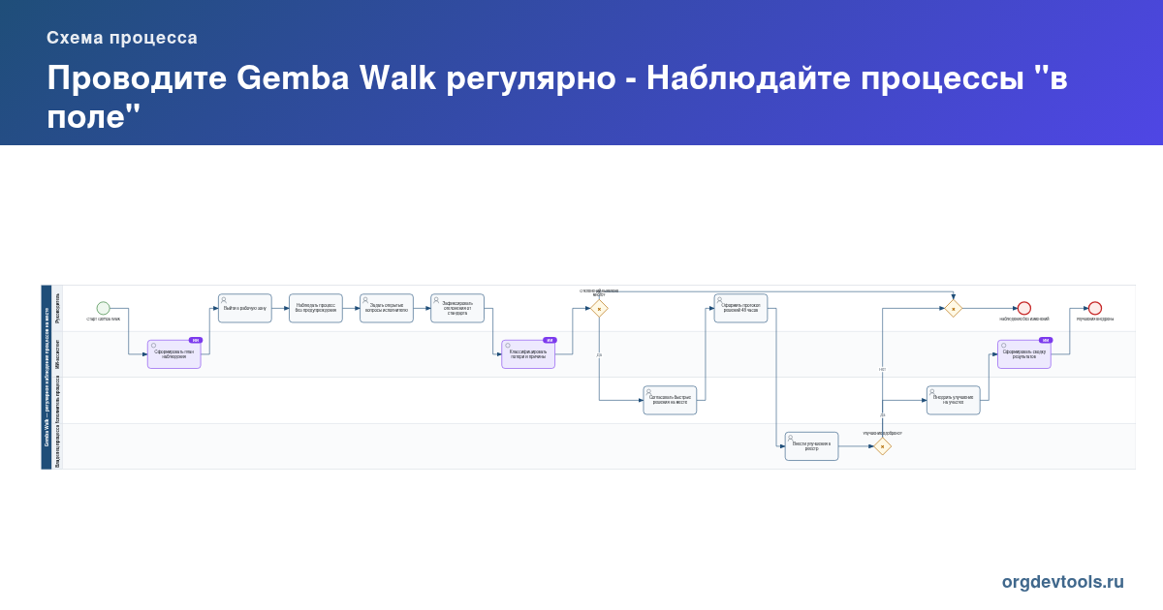The width and height of the screenshot is (1163, 610).
Task: Click the merge gateway before «наблюдение без изменений»
Action: 953,309
